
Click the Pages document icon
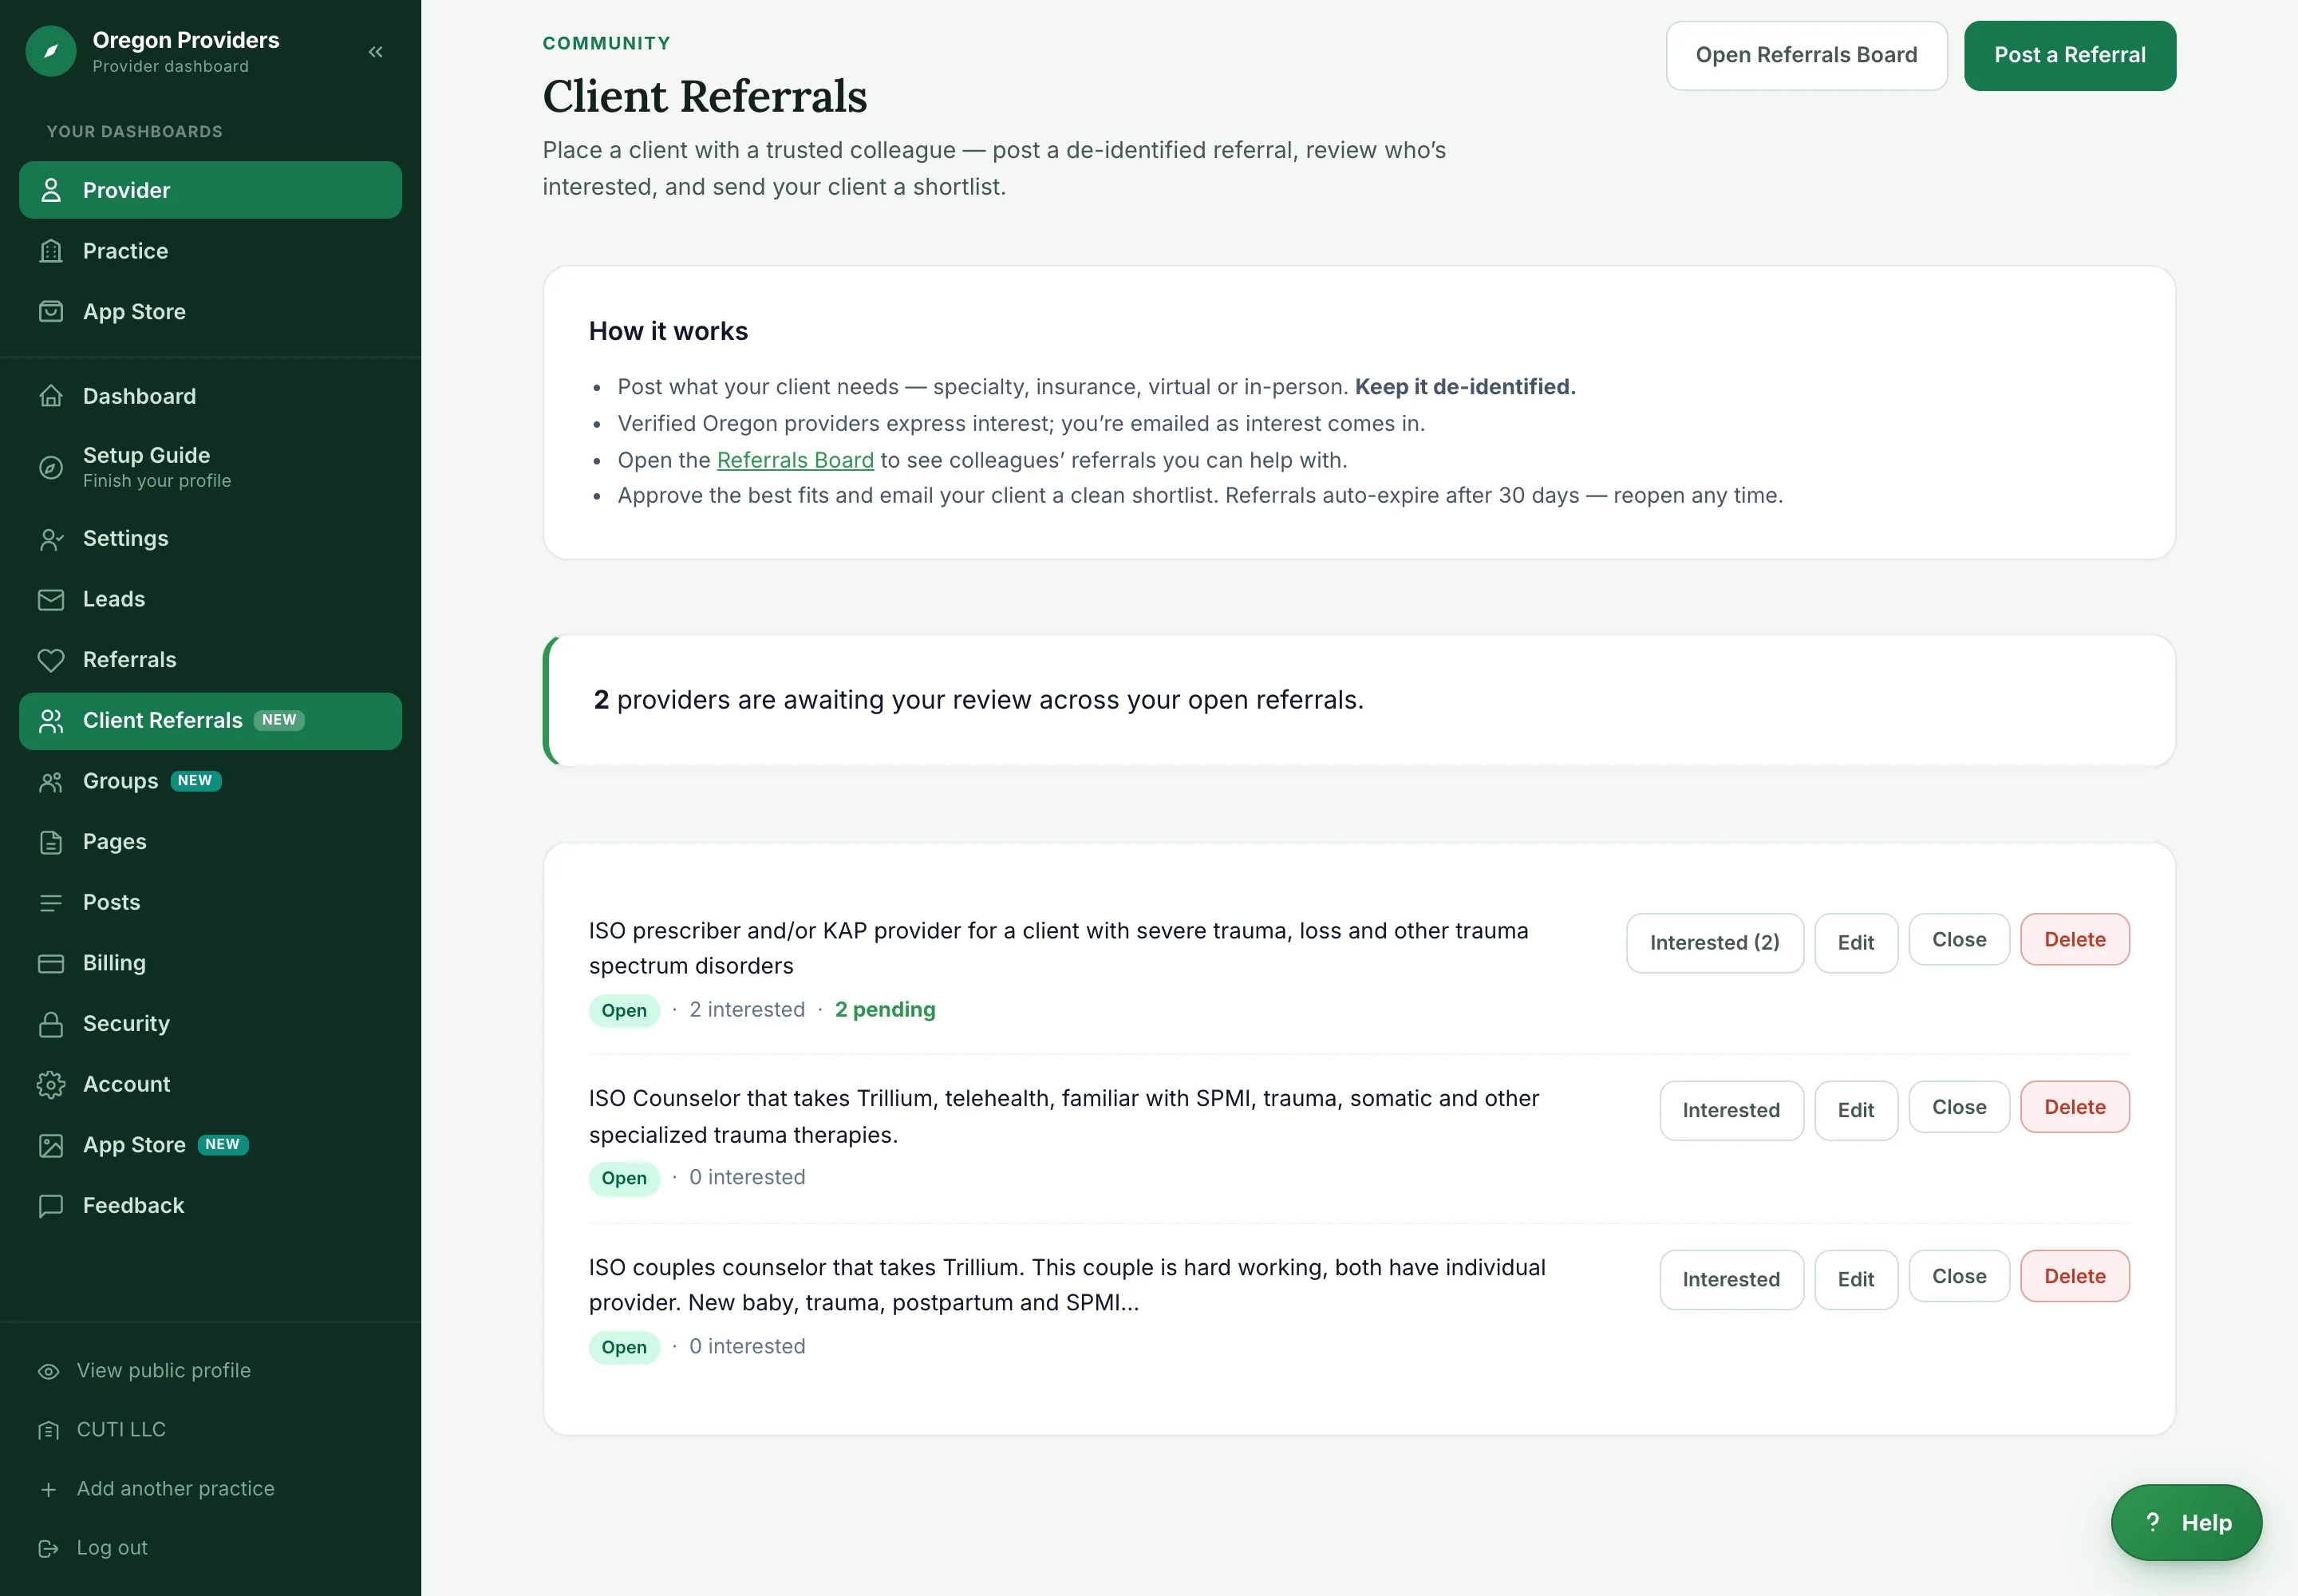pos(51,842)
